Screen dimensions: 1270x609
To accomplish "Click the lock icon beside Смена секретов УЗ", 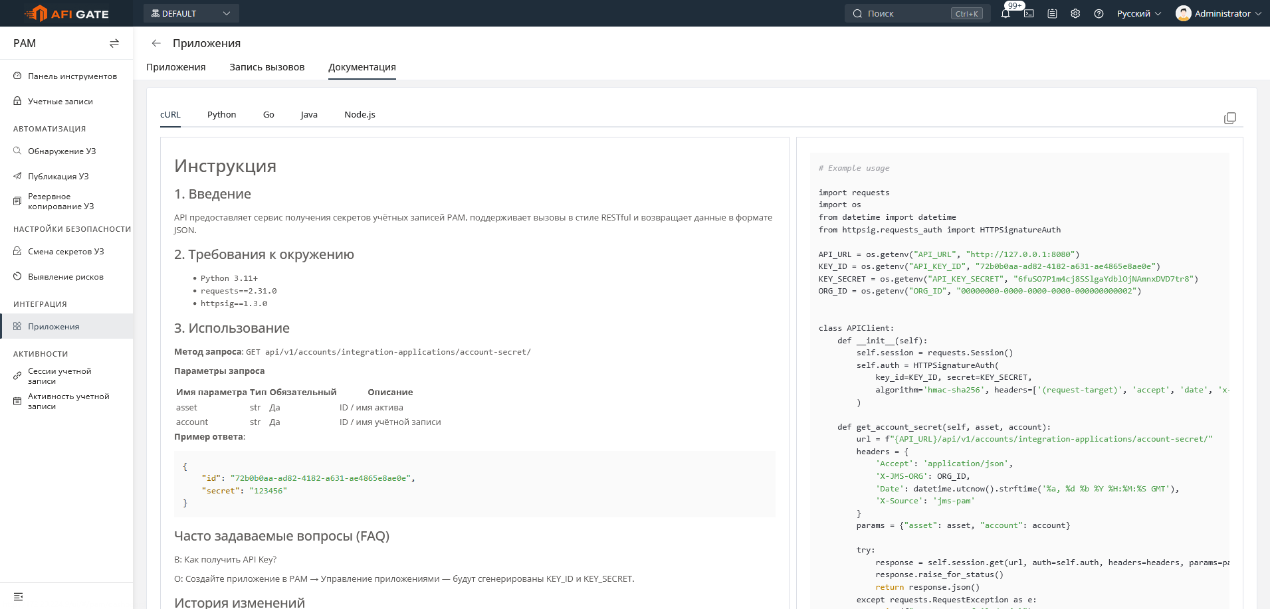I will (x=17, y=252).
